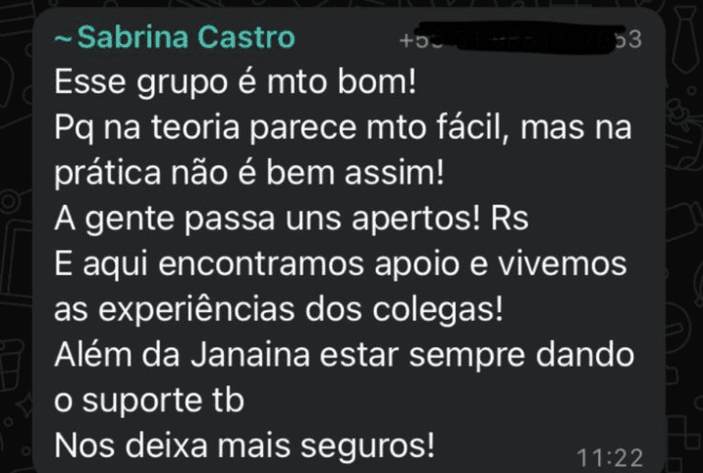Click the word "apoio" in the message

click(417, 265)
